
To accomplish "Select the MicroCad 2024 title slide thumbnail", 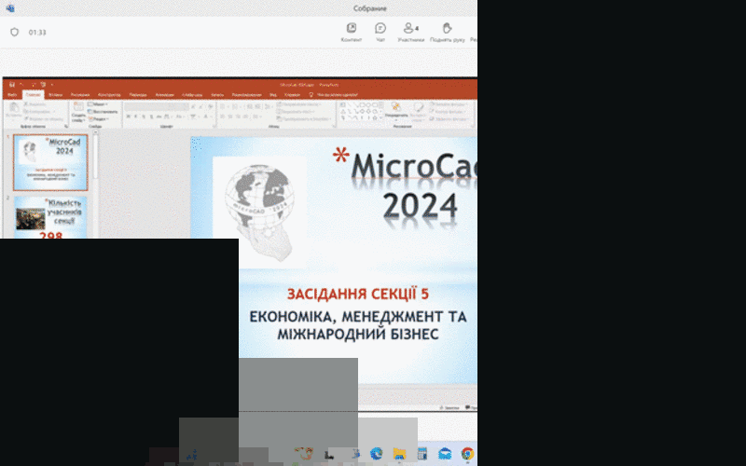I will click(x=51, y=162).
